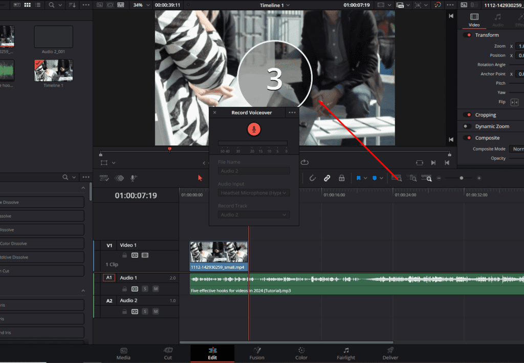Enable the Dynamic Zoom toggle
Screen dimensions: 524x363
pyautogui.click(x=467, y=126)
